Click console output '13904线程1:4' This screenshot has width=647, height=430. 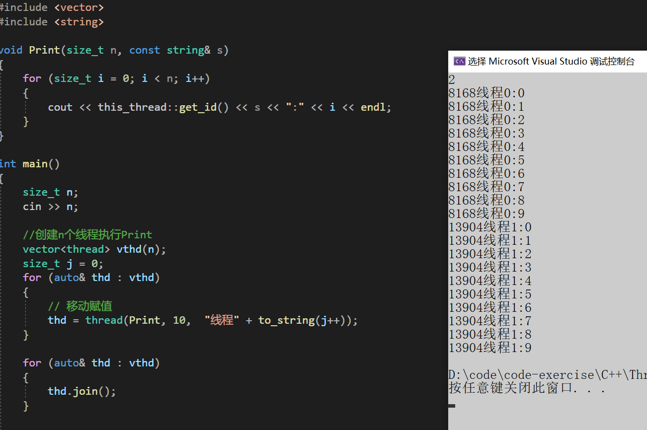(490, 281)
